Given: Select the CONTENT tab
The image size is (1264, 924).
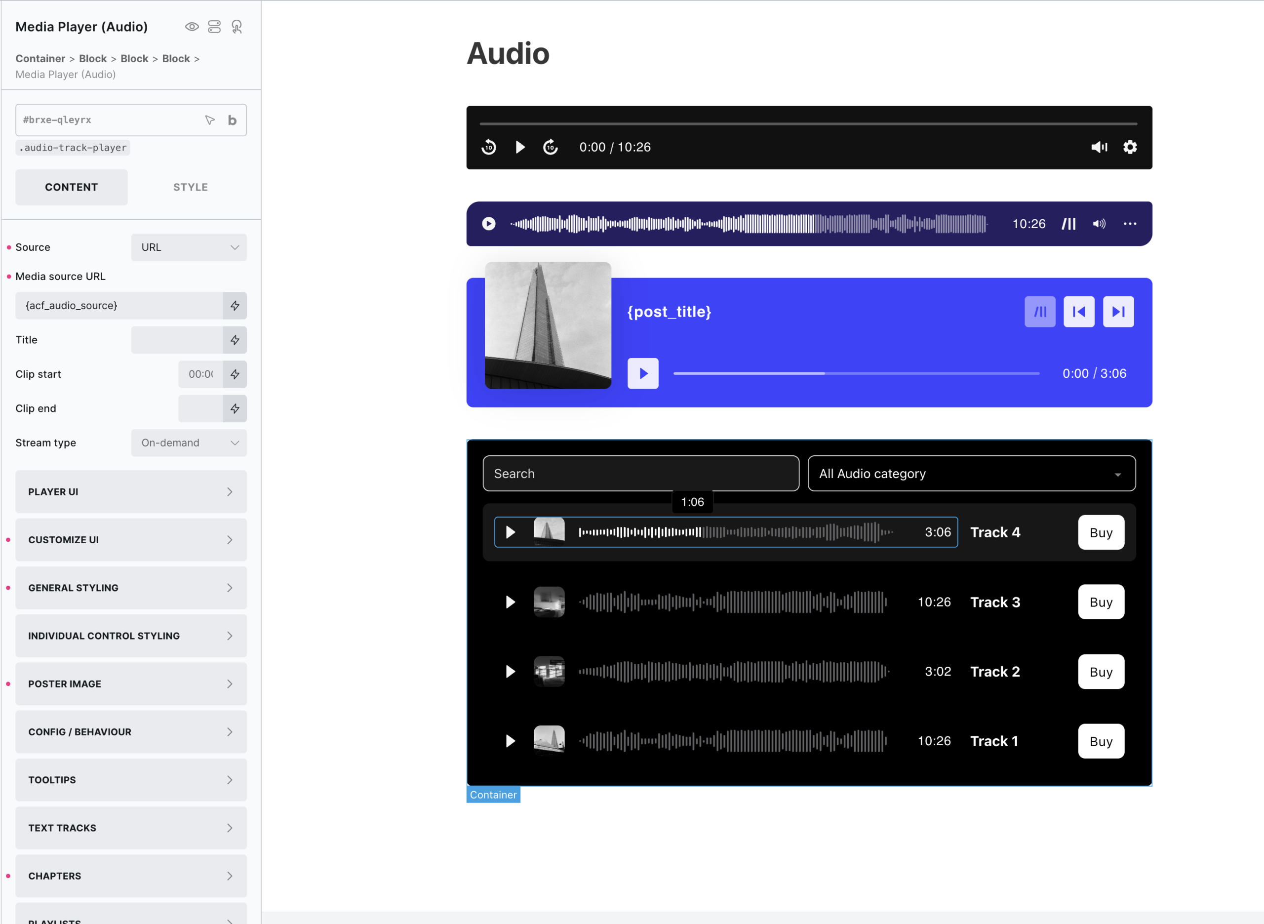Looking at the screenshot, I should point(71,187).
